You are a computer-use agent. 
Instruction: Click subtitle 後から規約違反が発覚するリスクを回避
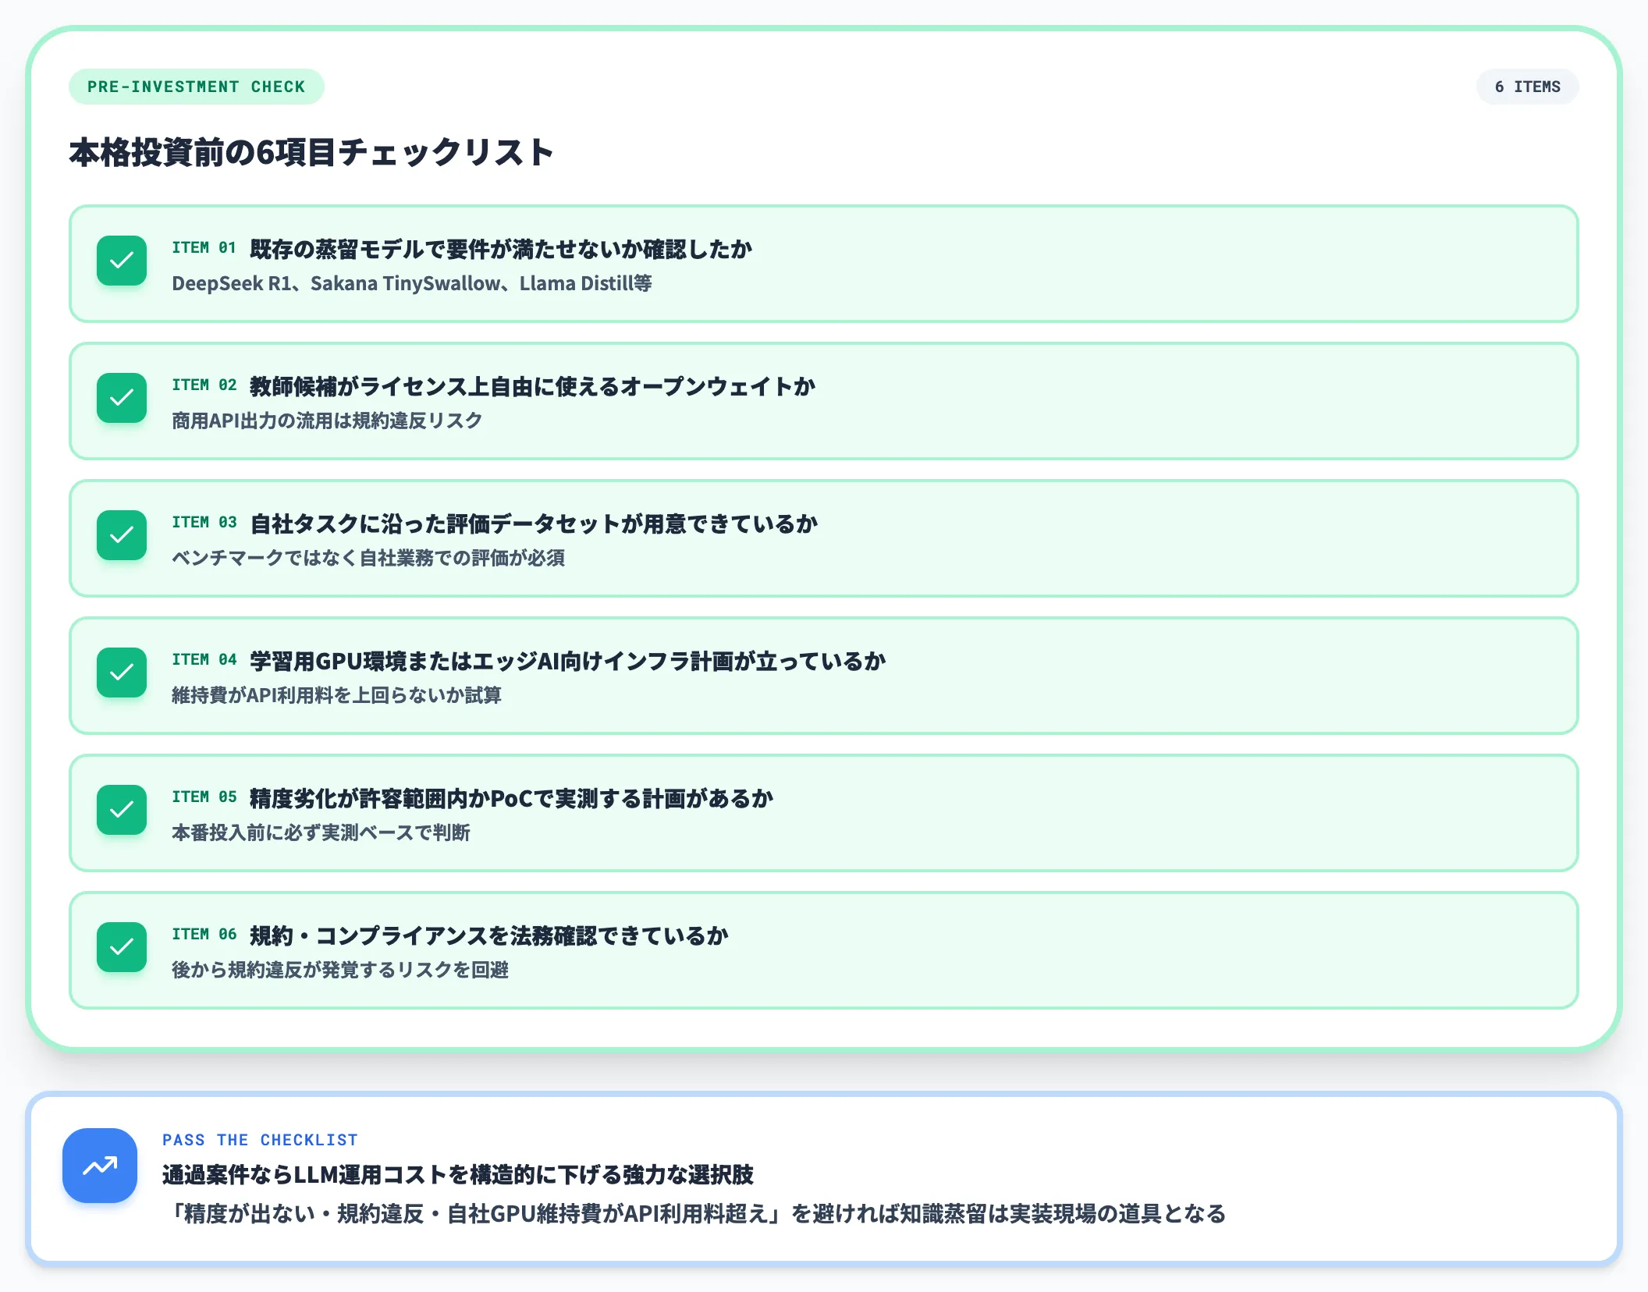tap(340, 970)
